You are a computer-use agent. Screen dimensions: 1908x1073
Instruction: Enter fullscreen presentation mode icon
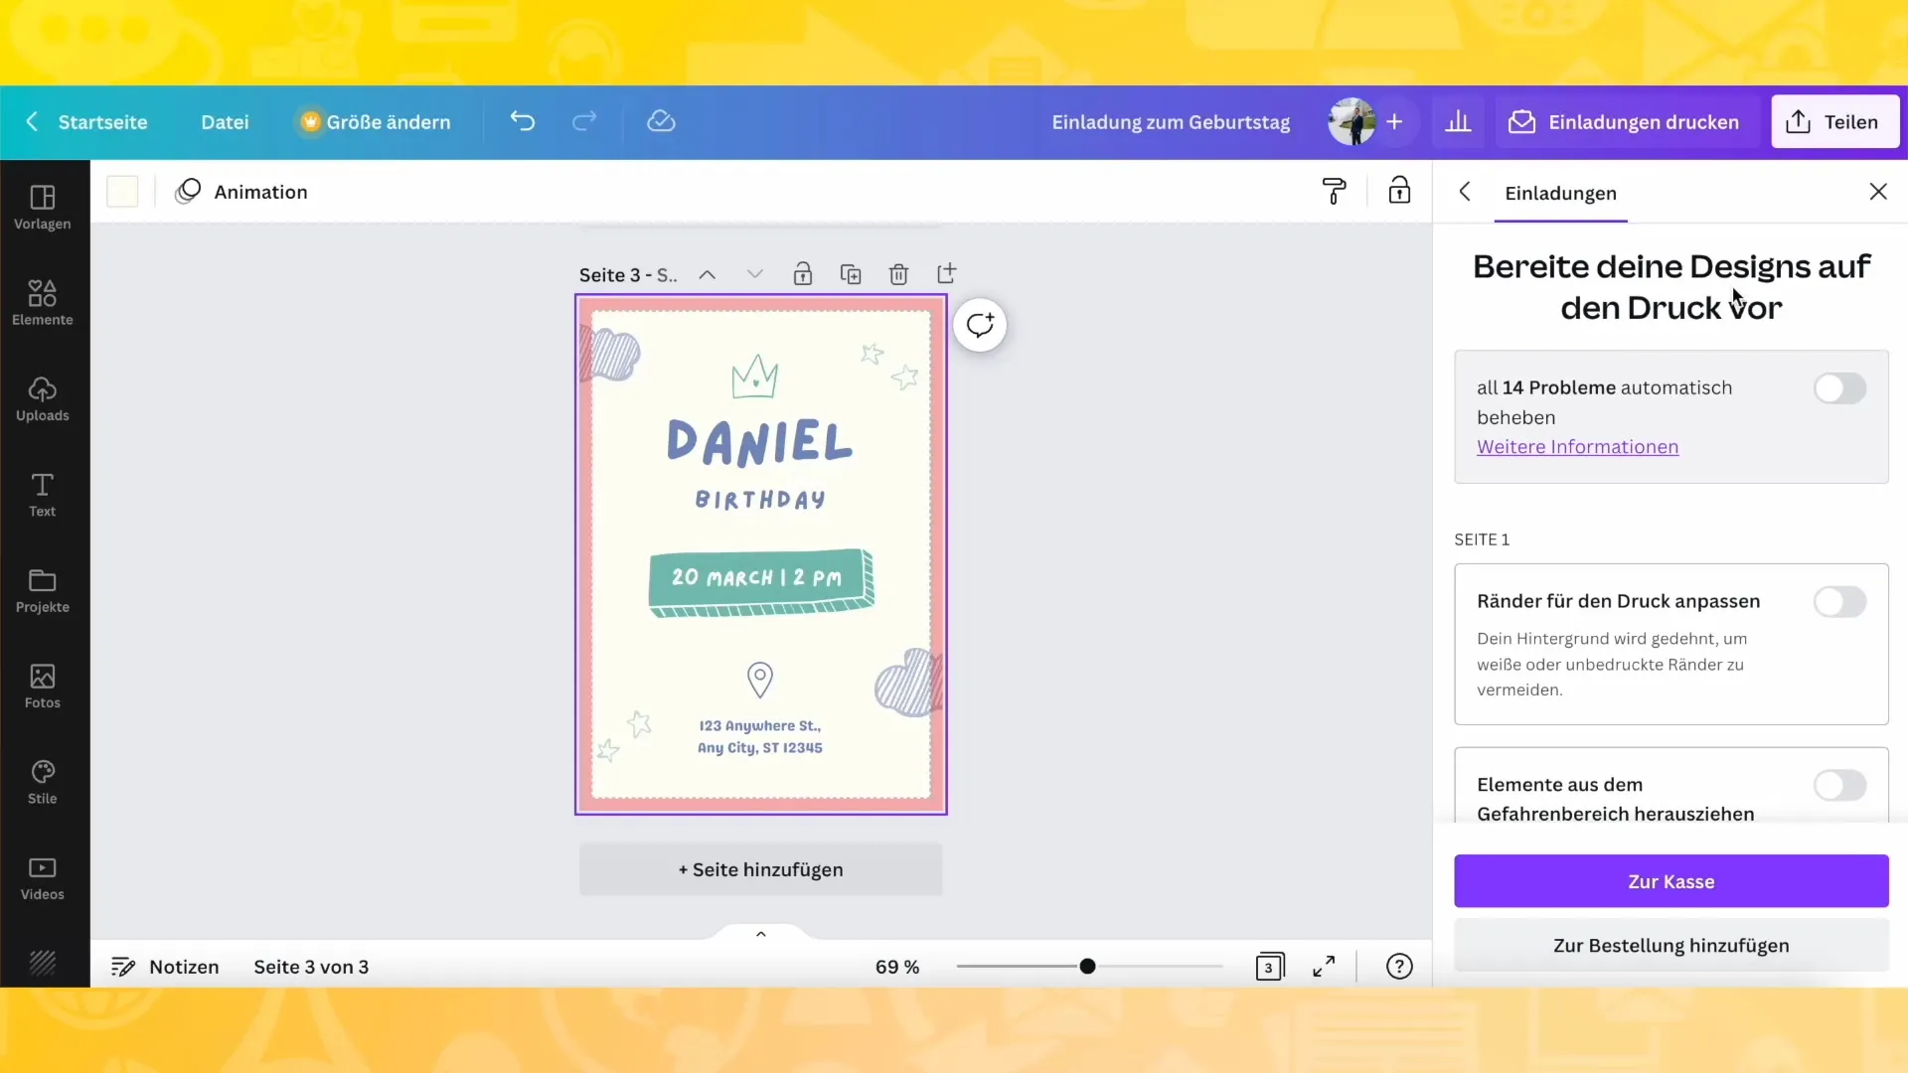[1324, 967]
